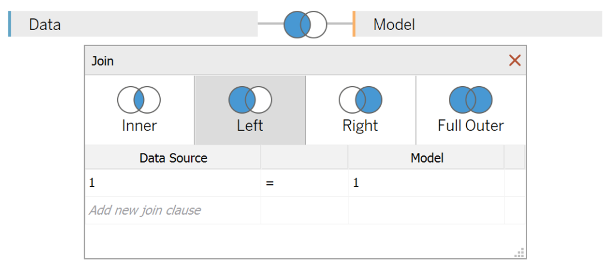Viewport: 612px width, 272px height.
Task: Choose the Full Outer join type label
Action: point(471,126)
